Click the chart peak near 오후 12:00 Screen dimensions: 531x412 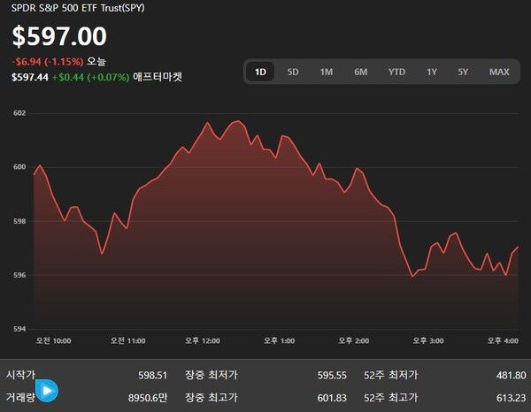[x=236, y=121]
